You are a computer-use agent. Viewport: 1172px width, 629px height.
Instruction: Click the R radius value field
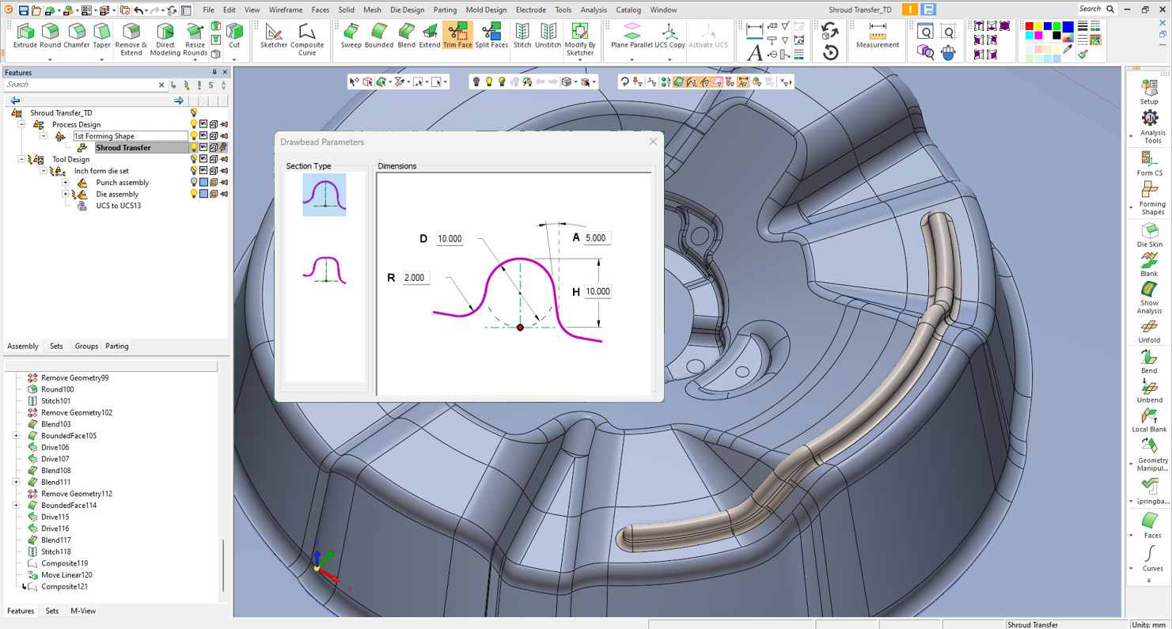point(415,278)
